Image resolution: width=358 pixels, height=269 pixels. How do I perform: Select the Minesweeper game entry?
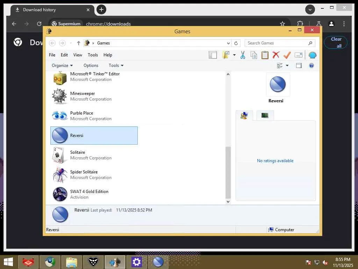(94, 96)
